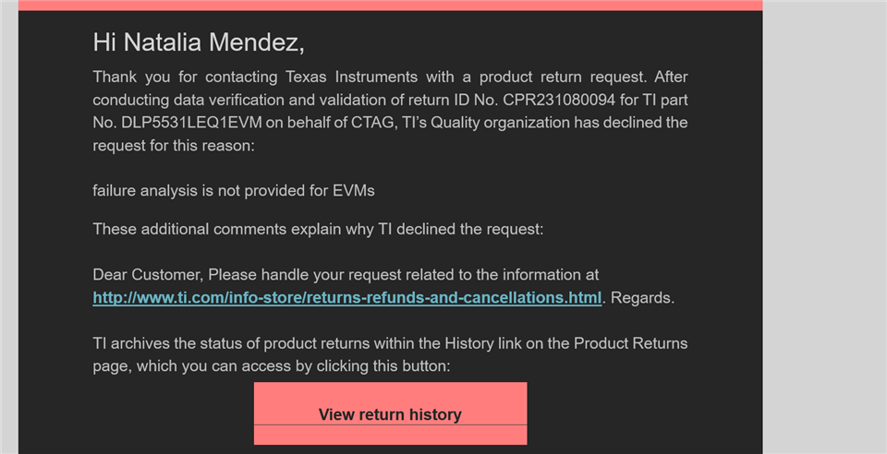
Task: Click the failure analysis not provided line
Action: [234, 191]
